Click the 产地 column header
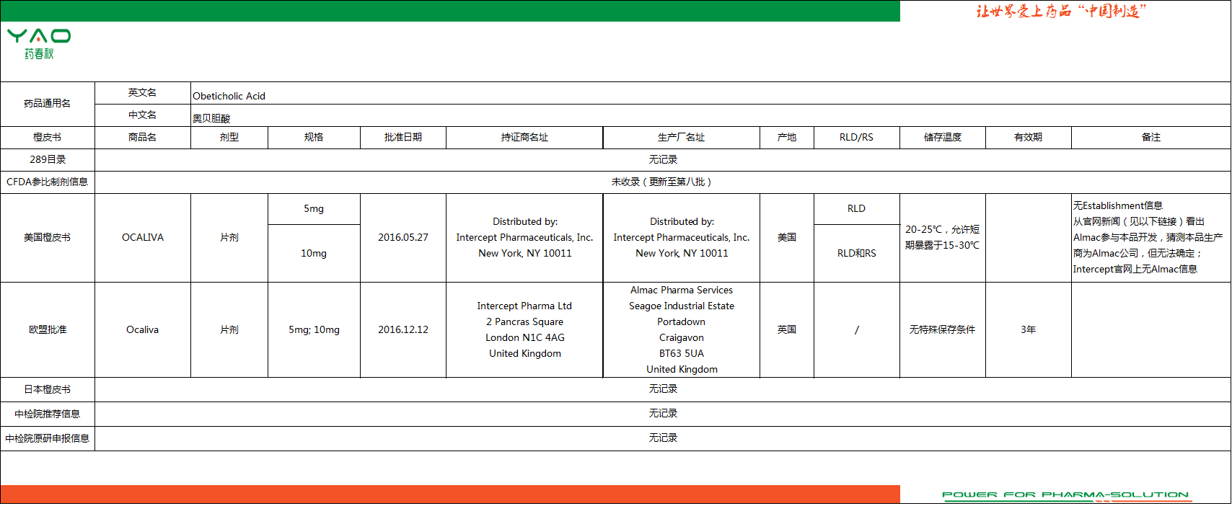 (787, 138)
